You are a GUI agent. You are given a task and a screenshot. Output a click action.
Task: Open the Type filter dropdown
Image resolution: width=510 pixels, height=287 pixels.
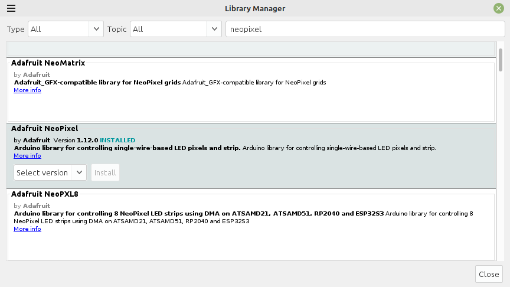66,29
